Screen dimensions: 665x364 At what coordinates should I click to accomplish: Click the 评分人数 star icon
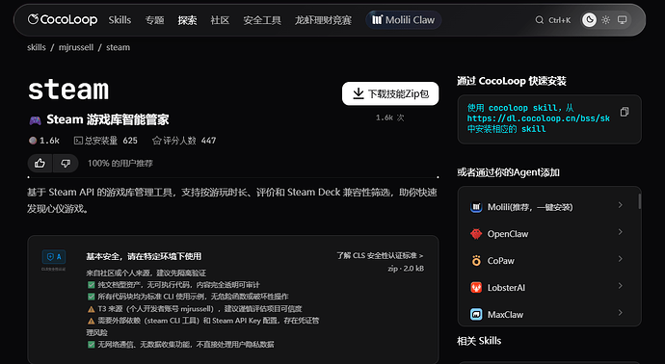tap(156, 141)
